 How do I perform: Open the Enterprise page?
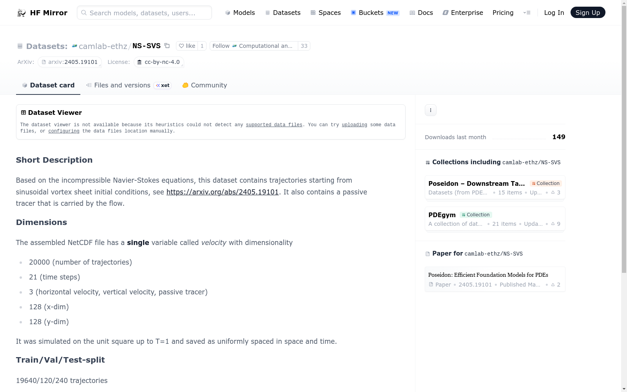point(463,13)
